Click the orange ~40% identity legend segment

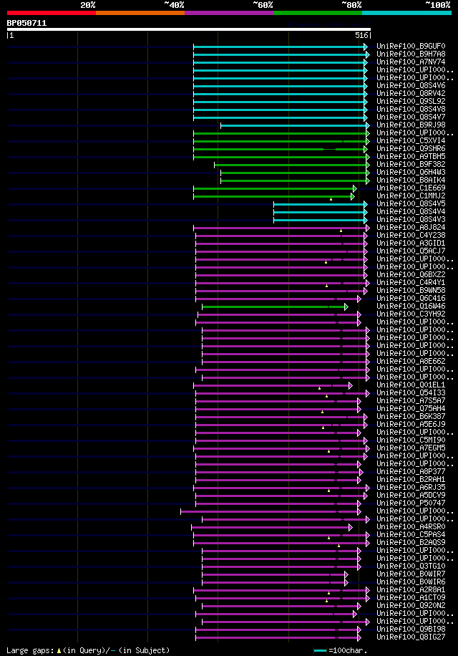(140, 13)
